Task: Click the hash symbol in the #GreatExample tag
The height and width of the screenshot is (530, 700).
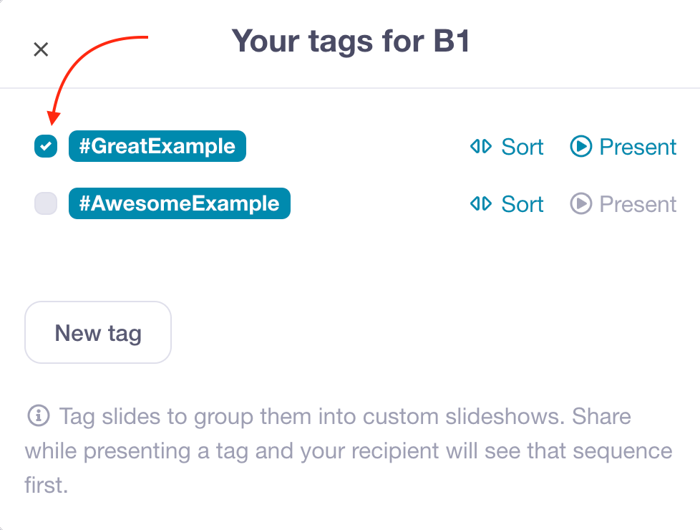Action: click(x=84, y=147)
